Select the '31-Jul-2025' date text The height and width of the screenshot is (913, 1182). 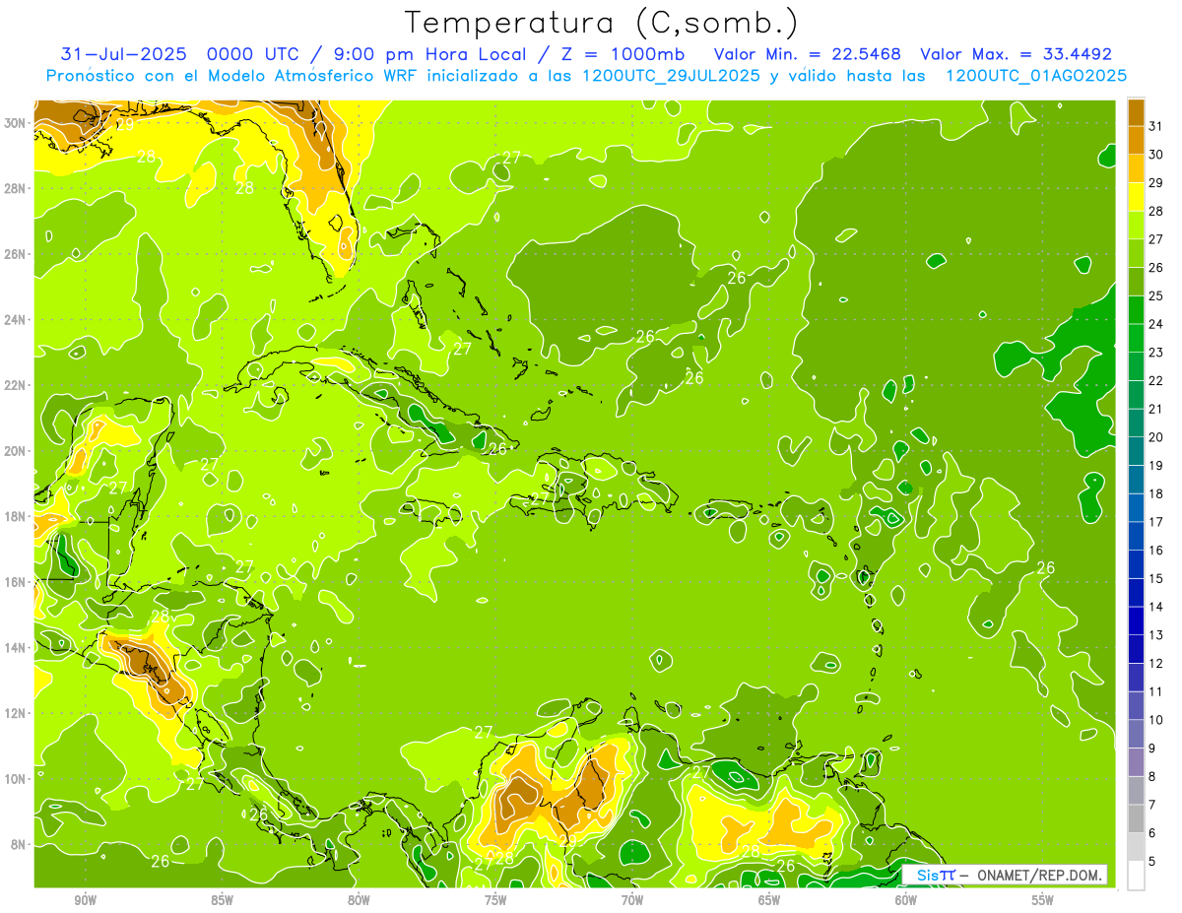pyautogui.click(x=124, y=54)
